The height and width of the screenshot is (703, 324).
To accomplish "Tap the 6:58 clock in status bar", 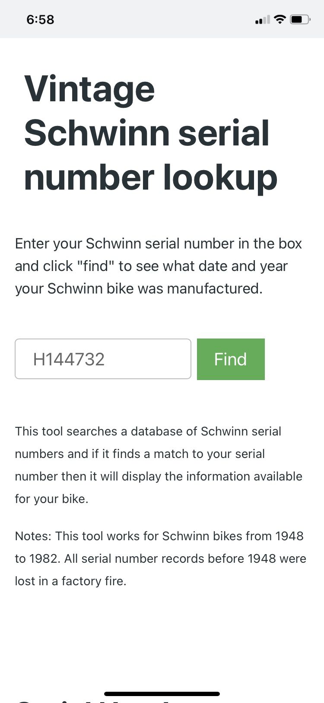I will click(40, 19).
